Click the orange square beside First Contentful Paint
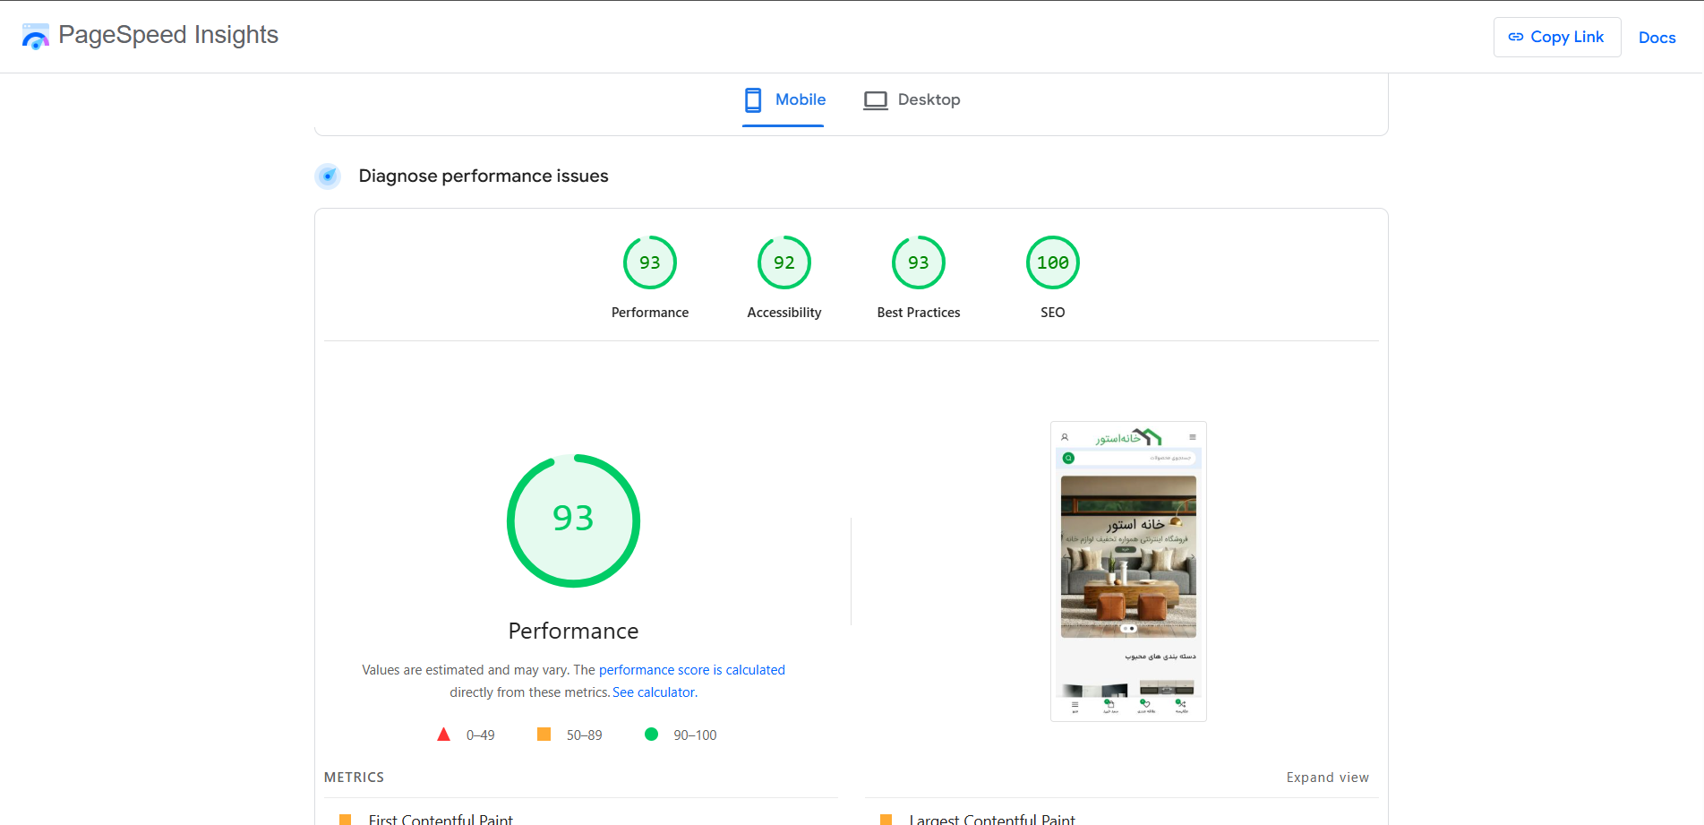Screen dimensions: 1704x825 point(346,820)
